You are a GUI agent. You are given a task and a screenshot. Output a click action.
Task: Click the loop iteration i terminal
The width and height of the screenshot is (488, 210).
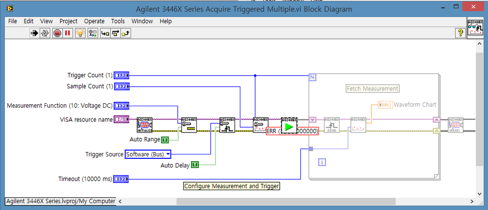pyautogui.click(x=322, y=162)
